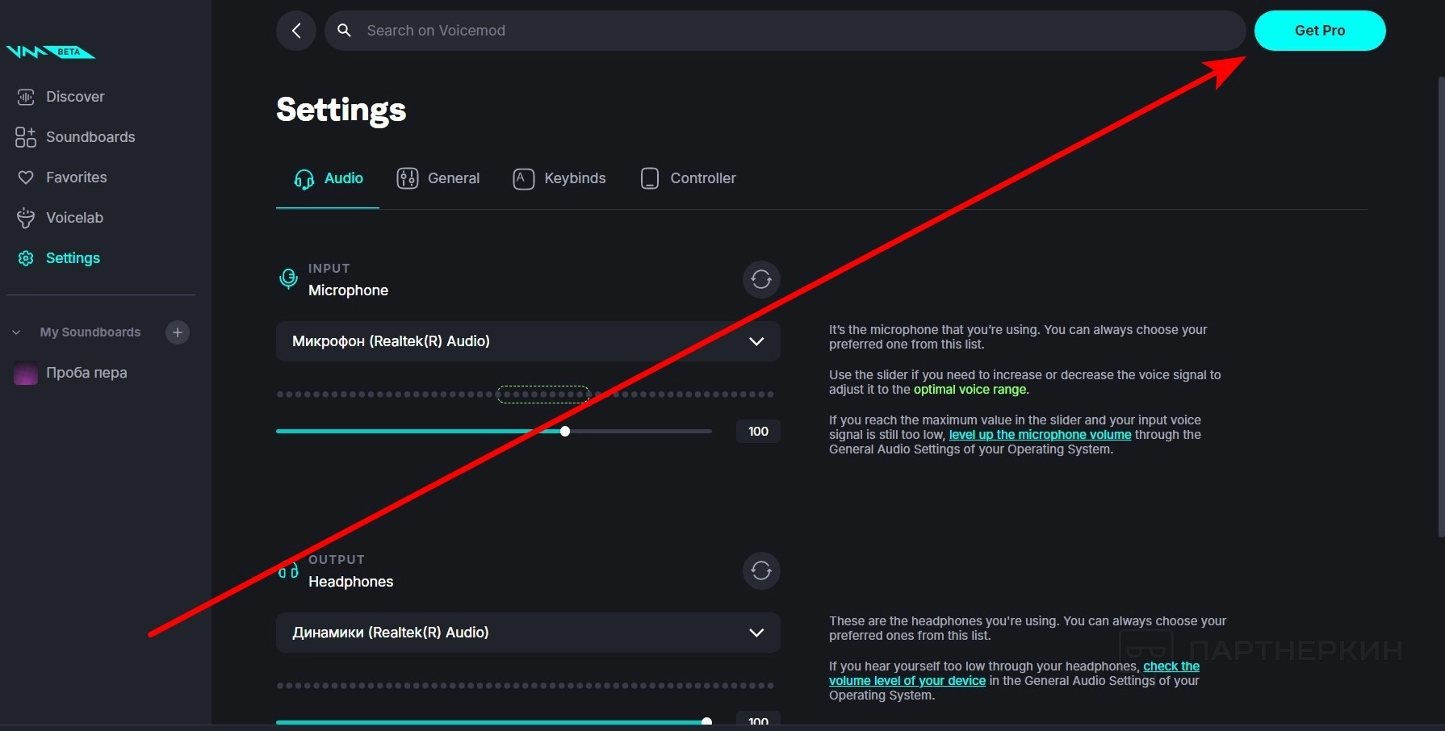Open the Проба пера soundboard
The height and width of the screenshot is (731, 1445).
pyautogui.click(x=86, y=373)
